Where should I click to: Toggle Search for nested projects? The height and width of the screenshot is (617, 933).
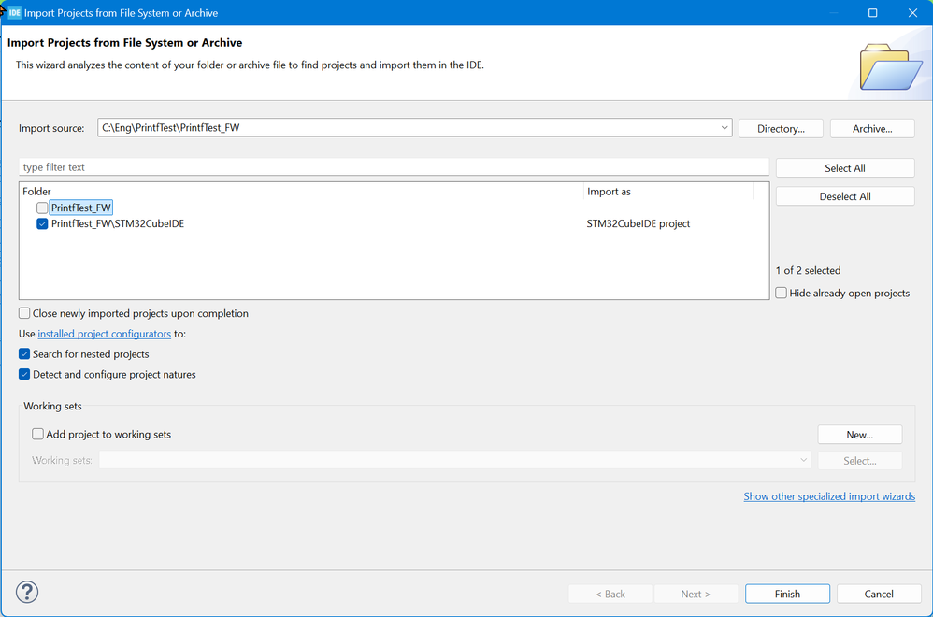coord(24,354)
